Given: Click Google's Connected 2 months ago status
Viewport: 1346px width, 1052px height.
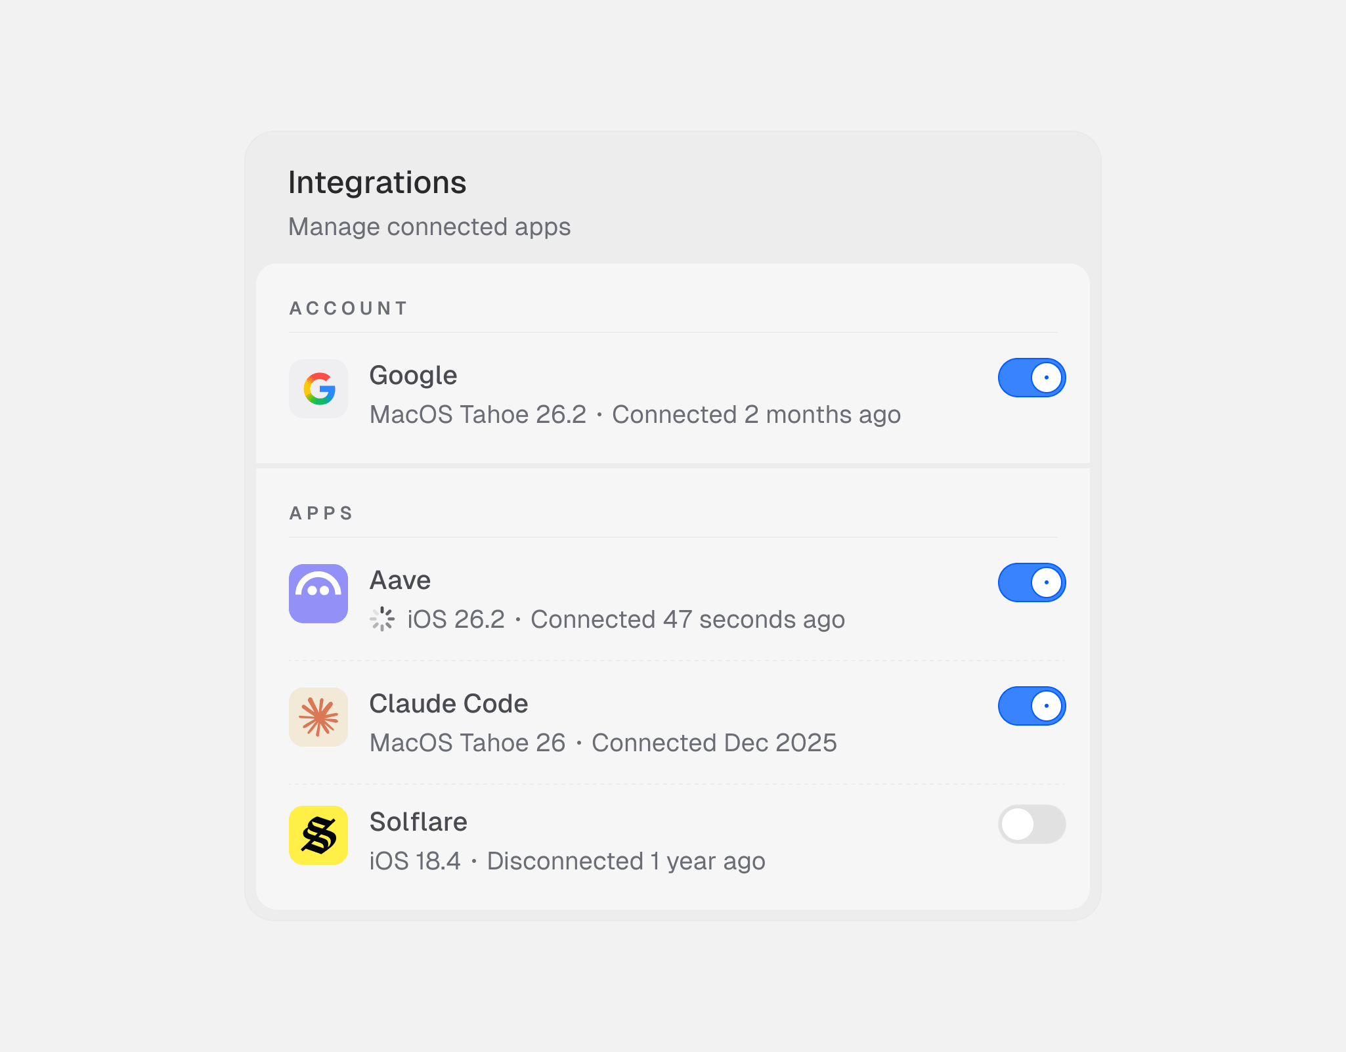Looking at the screenshot, I should click(756, 415).
